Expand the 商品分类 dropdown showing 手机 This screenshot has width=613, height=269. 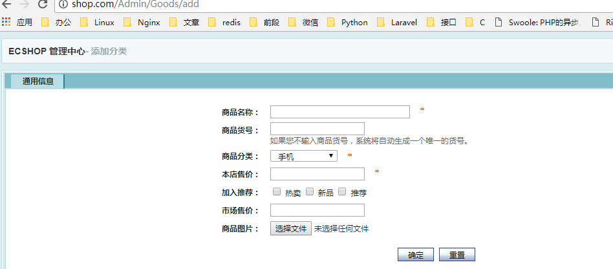(x=303, y=156)
